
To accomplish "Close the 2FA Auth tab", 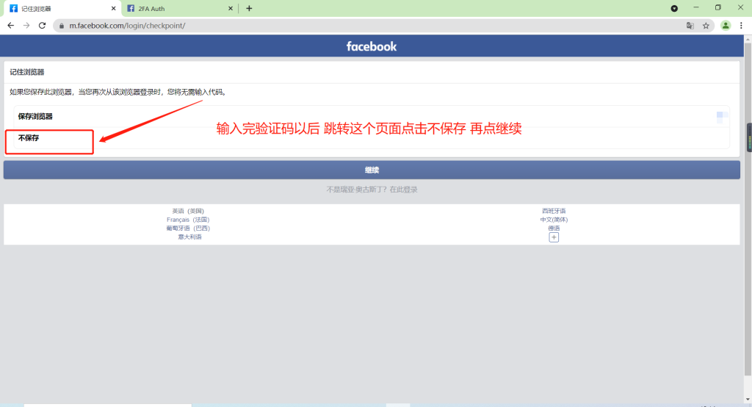I will point(230,8).
